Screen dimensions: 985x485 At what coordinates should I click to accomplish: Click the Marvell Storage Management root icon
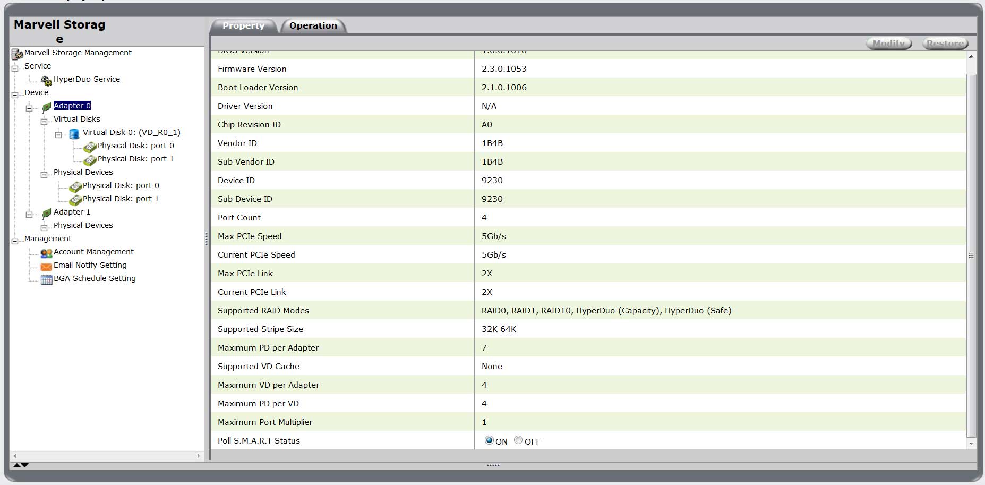pos(17,54)
